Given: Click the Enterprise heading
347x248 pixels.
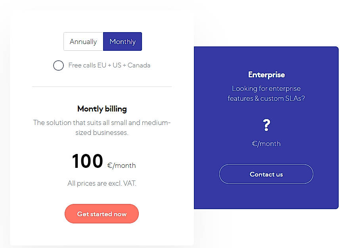Looking at the screenshot, I should click(266, 75).
